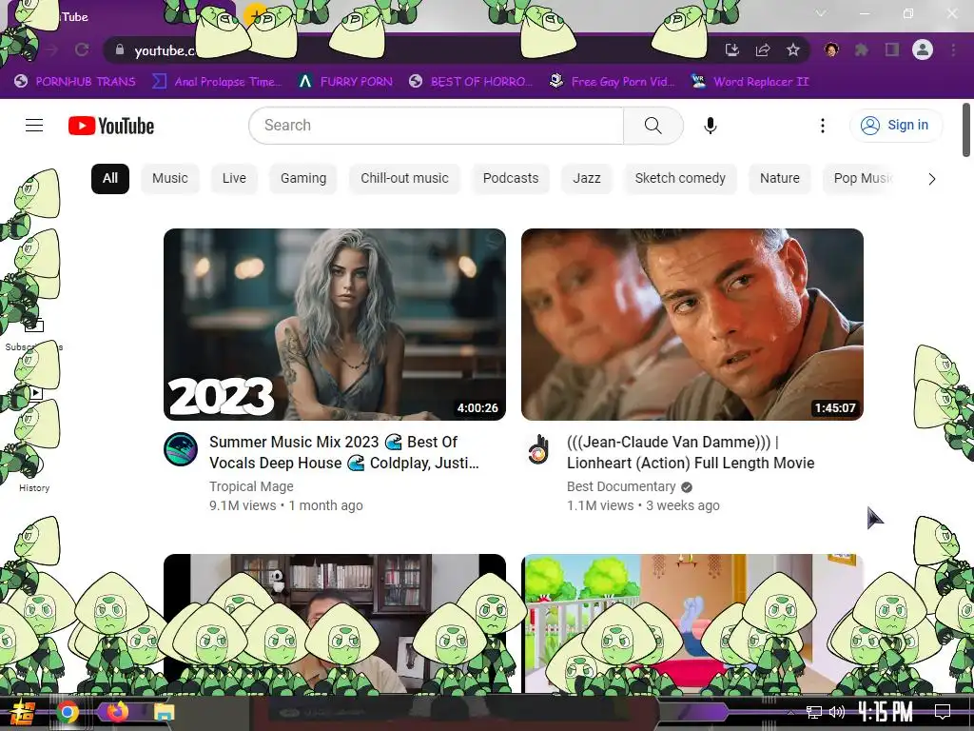This screenshot has height=731, width=974.
Task: Focus the YouTube Search field
Action: (x=436, y=126)
